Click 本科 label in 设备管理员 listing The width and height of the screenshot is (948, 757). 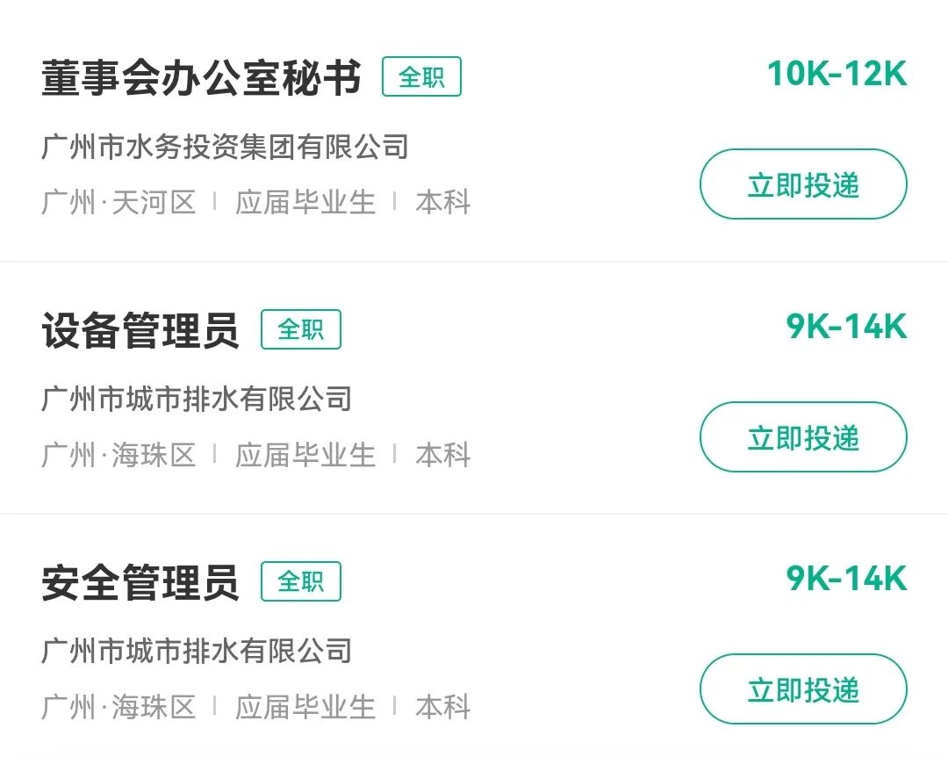(442, 455)
